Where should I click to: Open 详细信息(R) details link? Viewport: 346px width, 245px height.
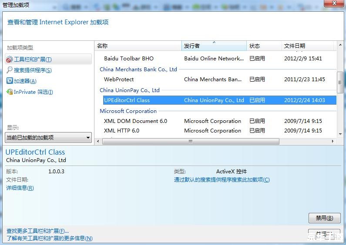(20, 188)
